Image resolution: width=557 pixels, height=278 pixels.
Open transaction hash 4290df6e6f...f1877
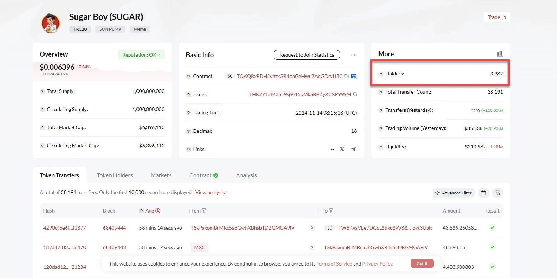pos(65,228)
